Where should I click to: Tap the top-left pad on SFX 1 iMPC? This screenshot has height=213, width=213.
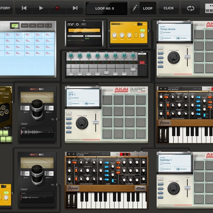tap(107, 100)
